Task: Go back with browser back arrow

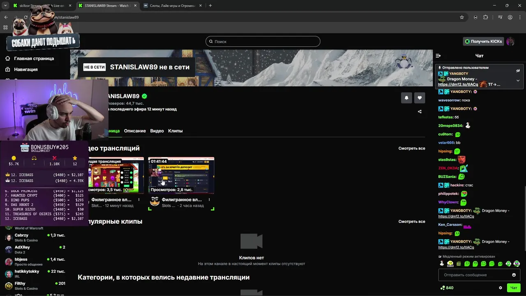Action: (x=6, y=17)
